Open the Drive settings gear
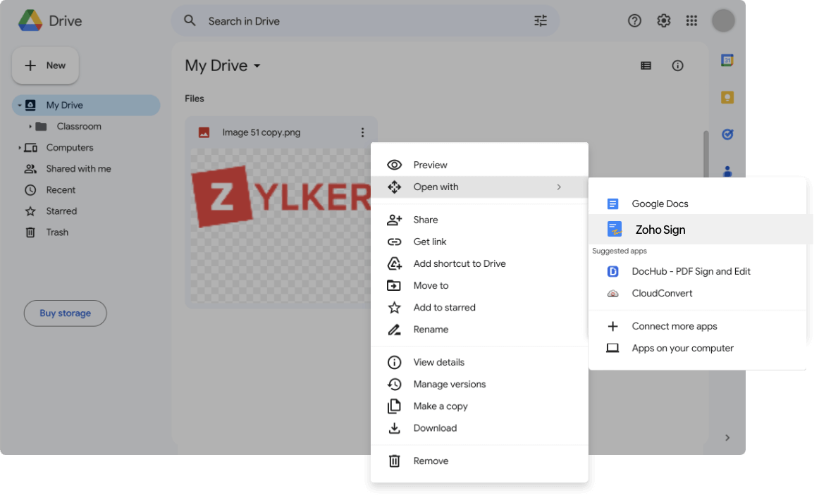 tap(663, 20)
